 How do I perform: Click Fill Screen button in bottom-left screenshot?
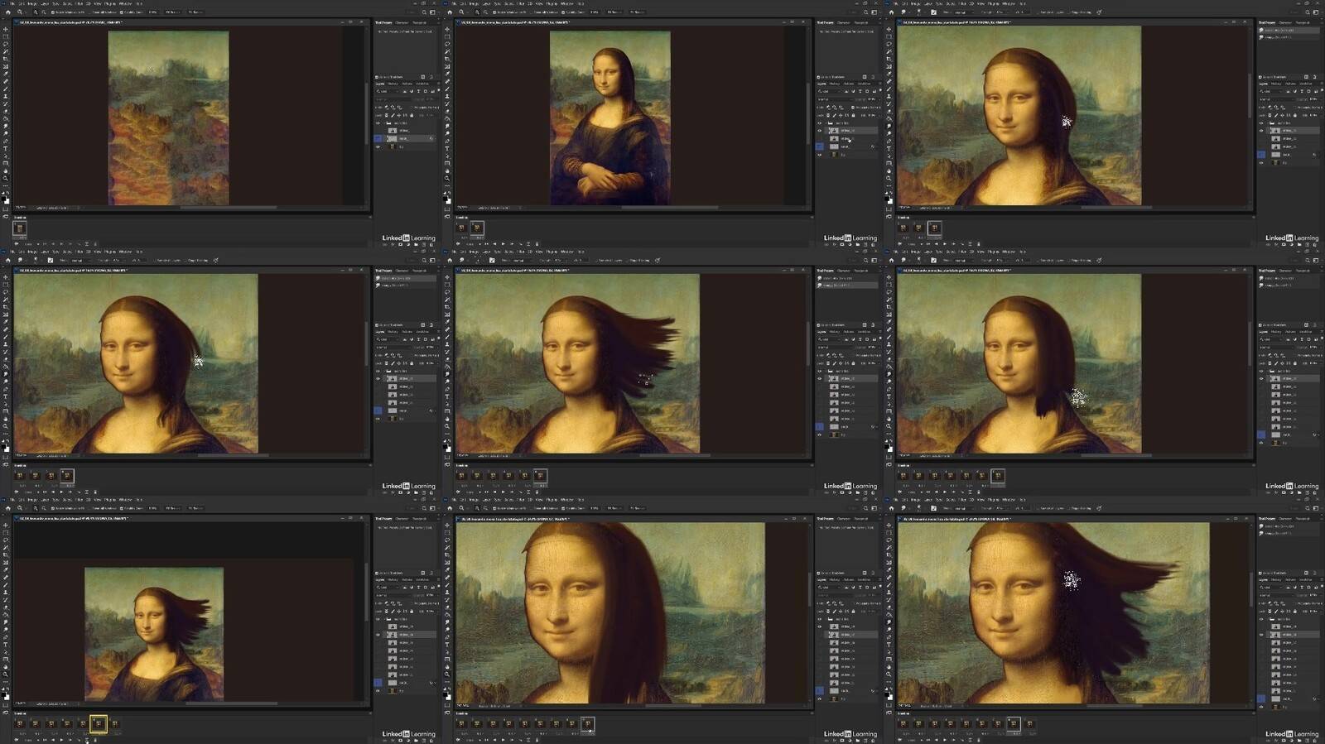(195, 509)
